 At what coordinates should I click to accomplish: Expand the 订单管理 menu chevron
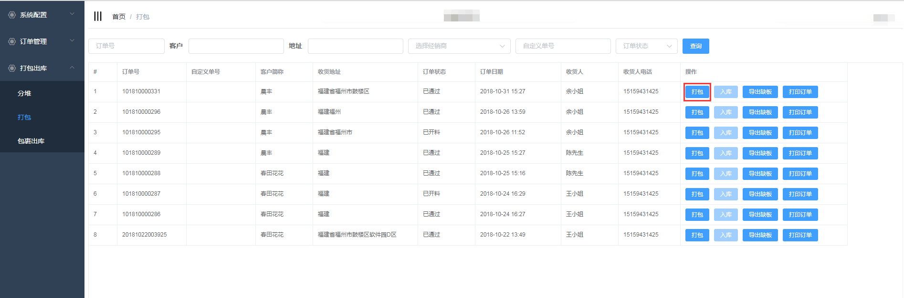click(x=72, y=41)
